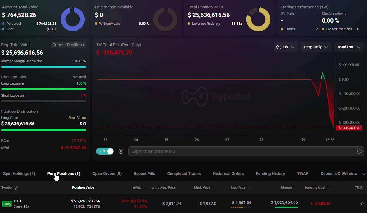Click the Symbol filter funnel icon
This screenshot has width=367, height=213.
tap(16, 188)
